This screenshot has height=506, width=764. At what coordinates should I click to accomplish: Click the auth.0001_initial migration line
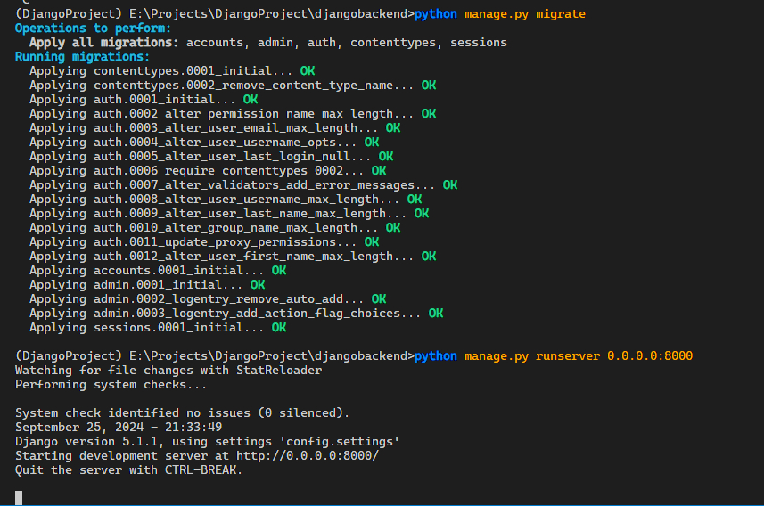pyautogui.click(x=134, y=100)
